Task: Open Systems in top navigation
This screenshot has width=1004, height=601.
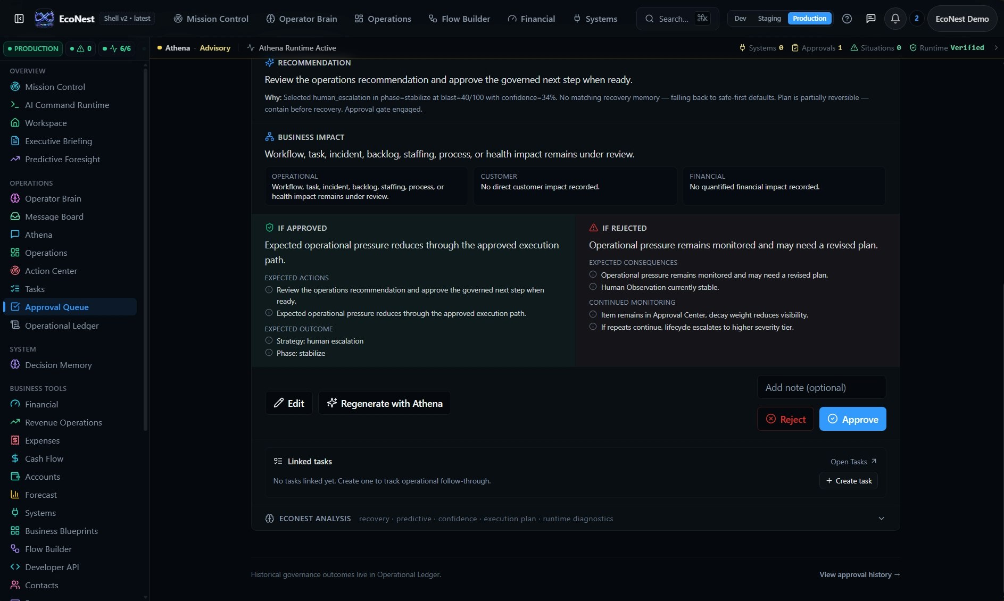Action: [x=595, y=19]
